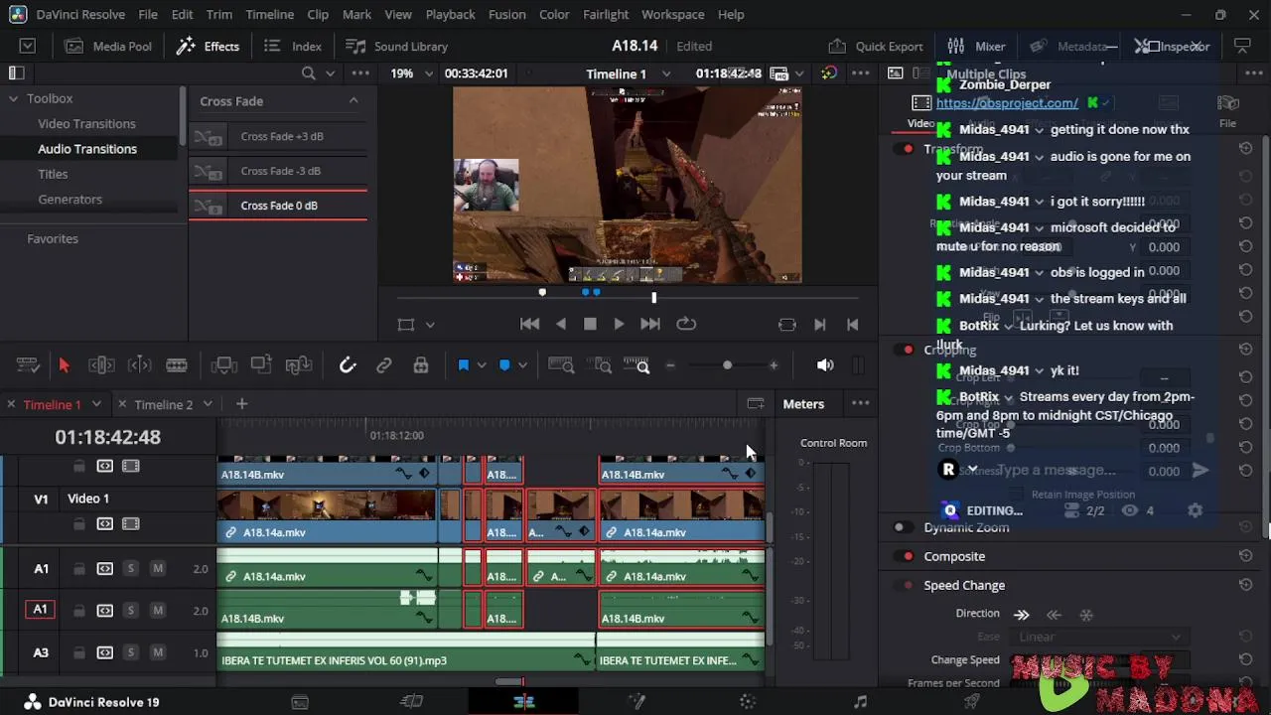This screenshot has height=715, width=1271.
Task: Reset the Speed Change section in Inspector
Action: tap(1245, 585)
